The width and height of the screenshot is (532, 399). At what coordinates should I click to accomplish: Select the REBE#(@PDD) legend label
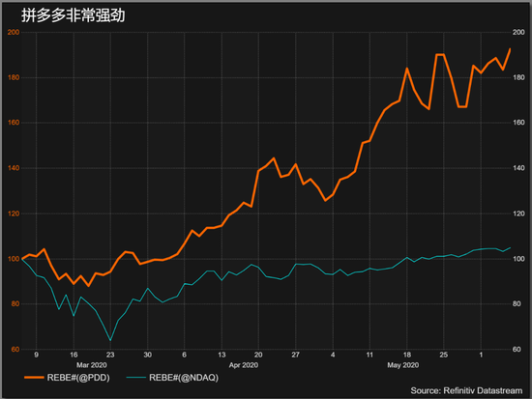coord(78,378)
